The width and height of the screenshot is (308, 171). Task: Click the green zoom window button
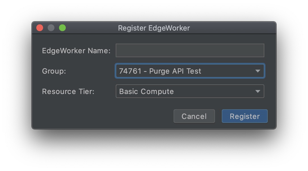coord(62,28)
